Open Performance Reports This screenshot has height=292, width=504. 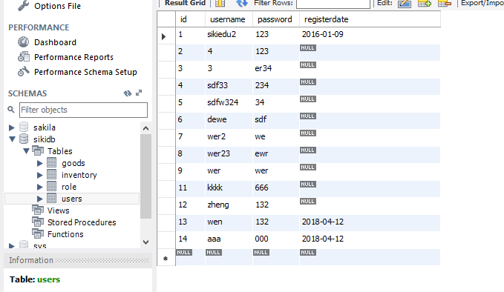pyautogui.click(x=73, y=57)
